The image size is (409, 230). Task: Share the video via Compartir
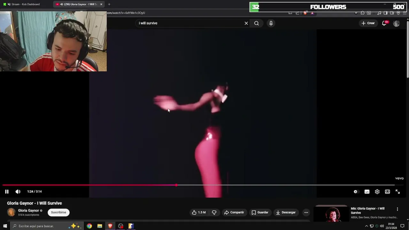coord(234,212)
